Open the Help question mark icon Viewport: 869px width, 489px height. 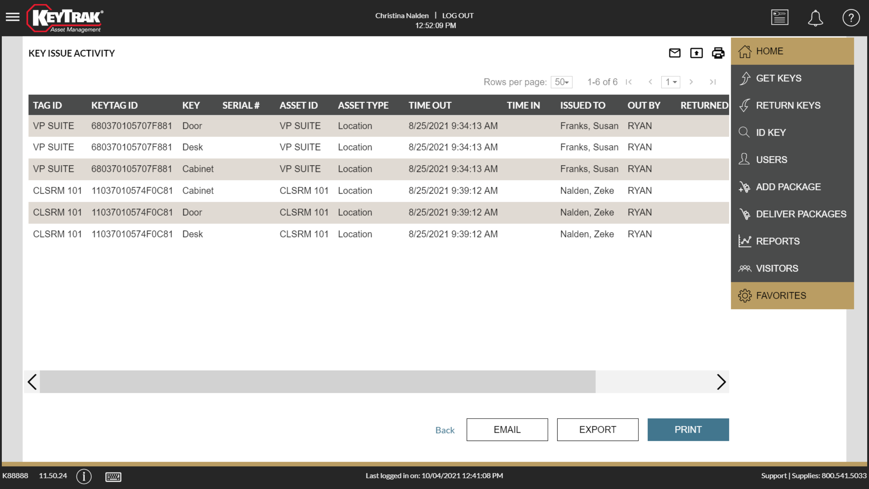tap(851, 18)
